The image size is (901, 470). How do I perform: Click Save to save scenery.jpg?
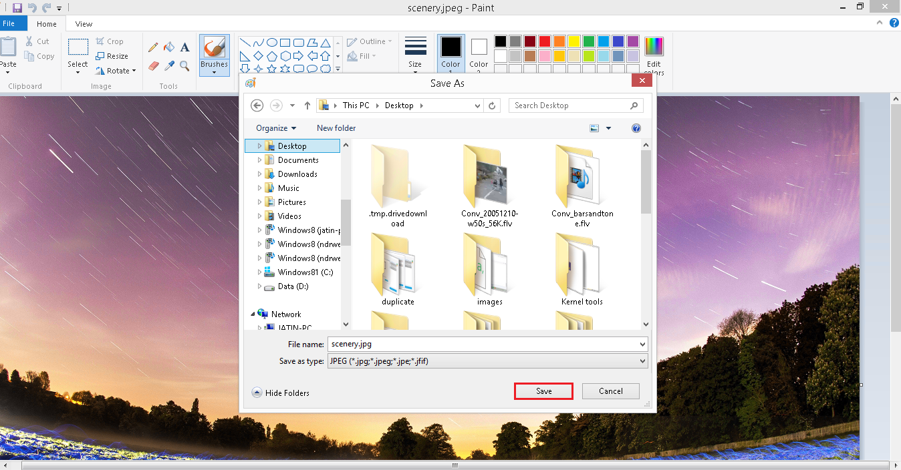coord(543,391)
